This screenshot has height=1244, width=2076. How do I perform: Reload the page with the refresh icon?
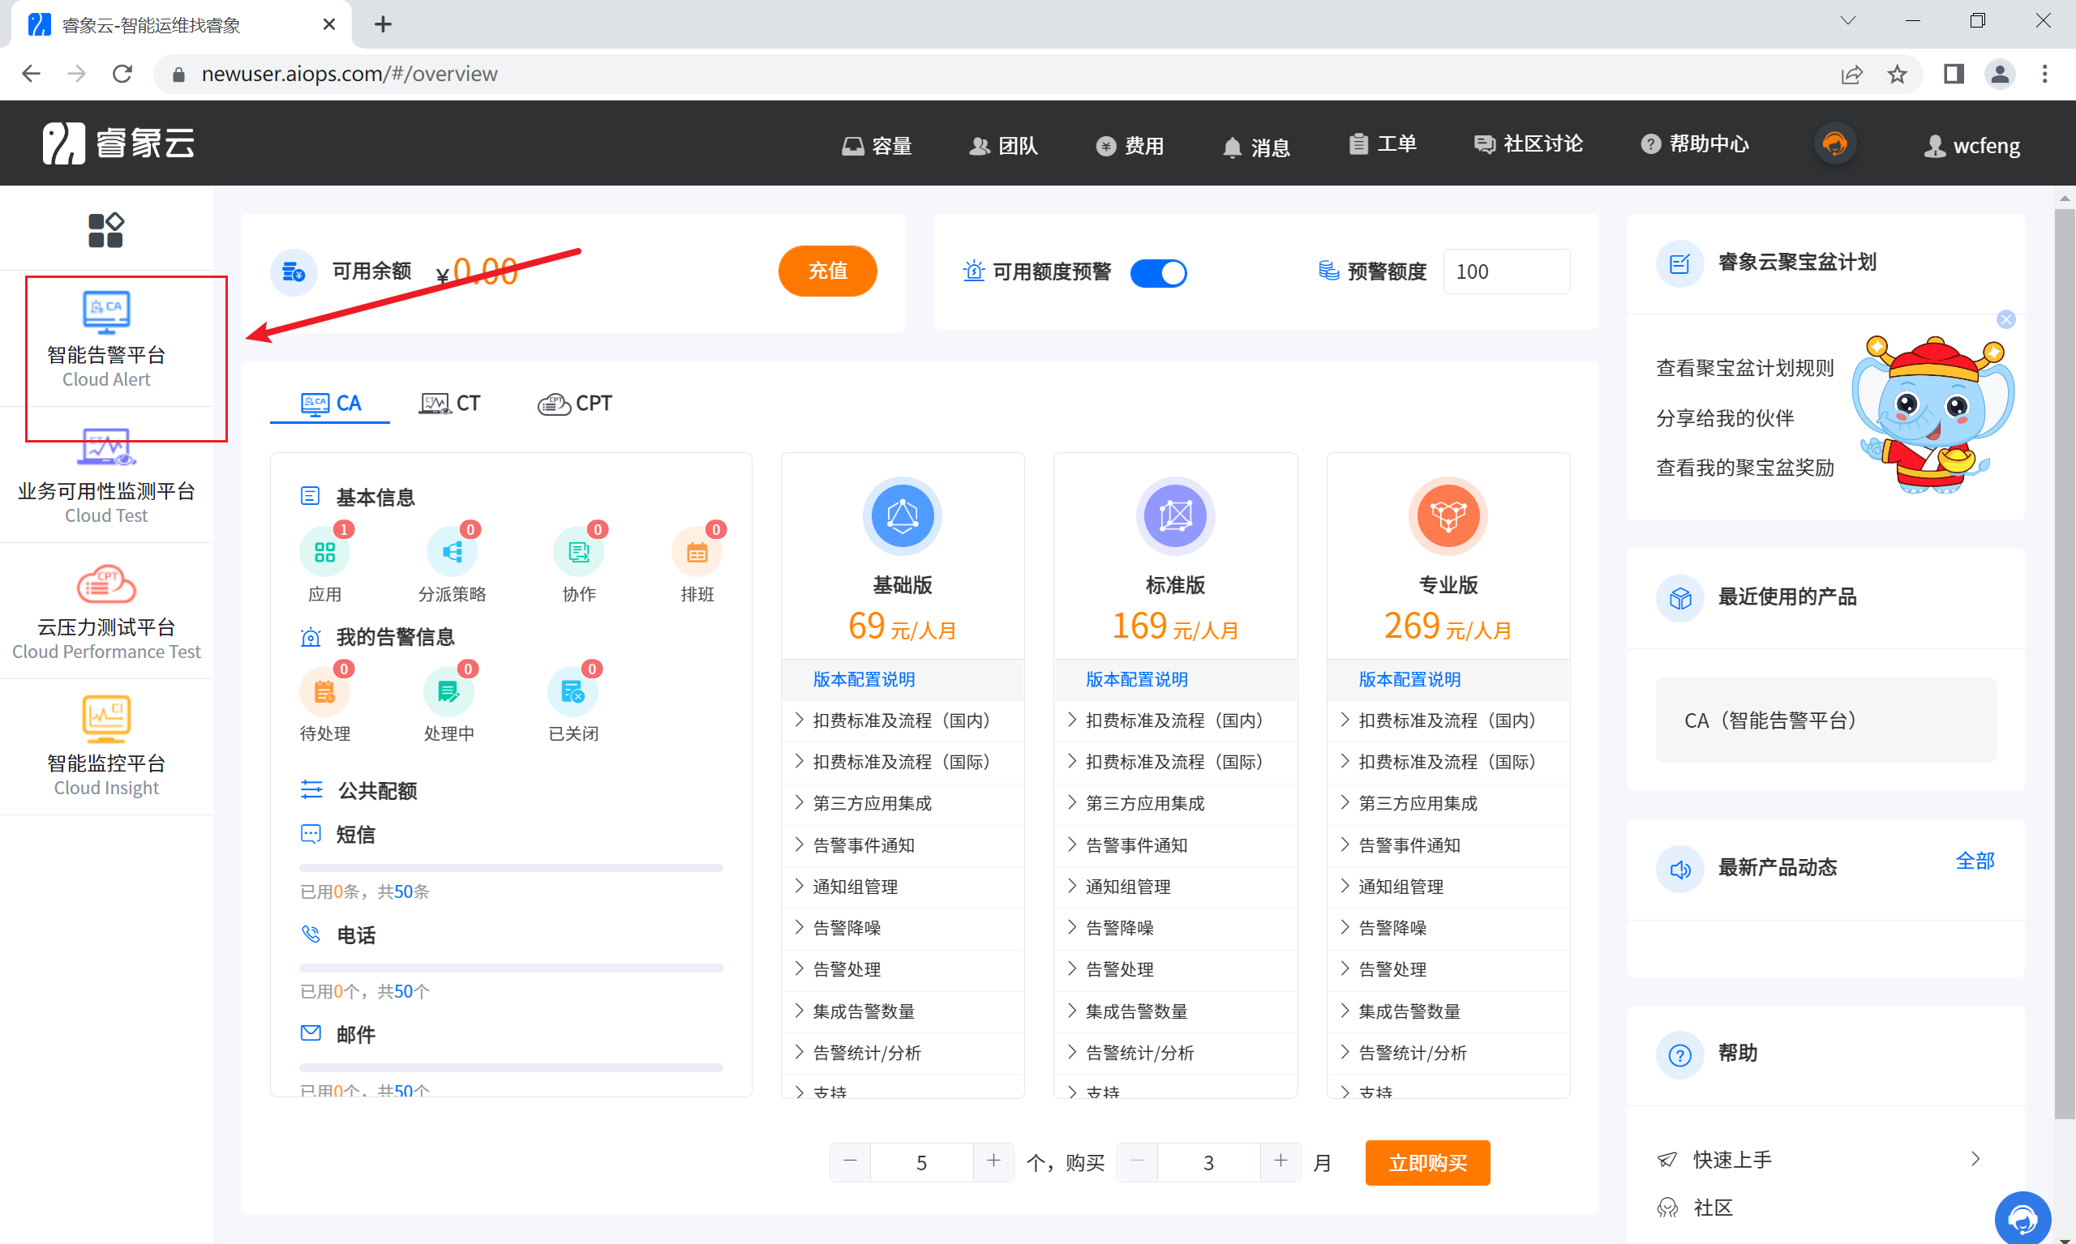tap(122, 74)
